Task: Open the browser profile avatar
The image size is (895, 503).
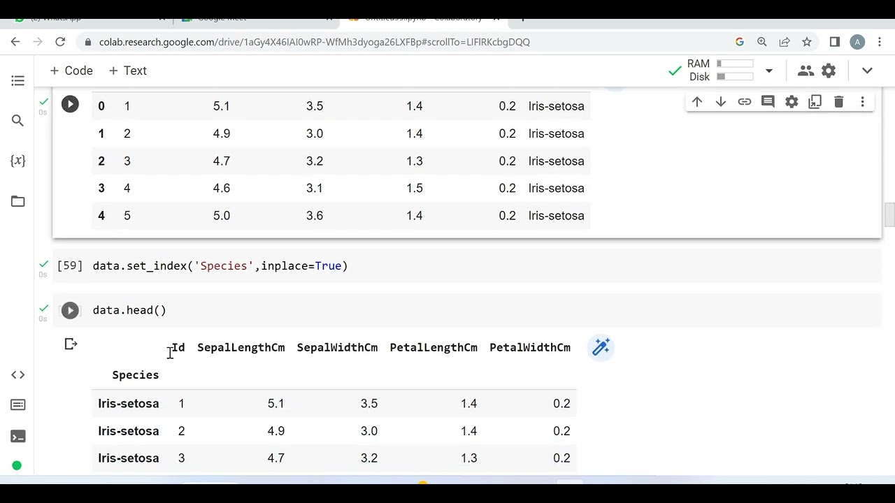Action: point(857,42)
